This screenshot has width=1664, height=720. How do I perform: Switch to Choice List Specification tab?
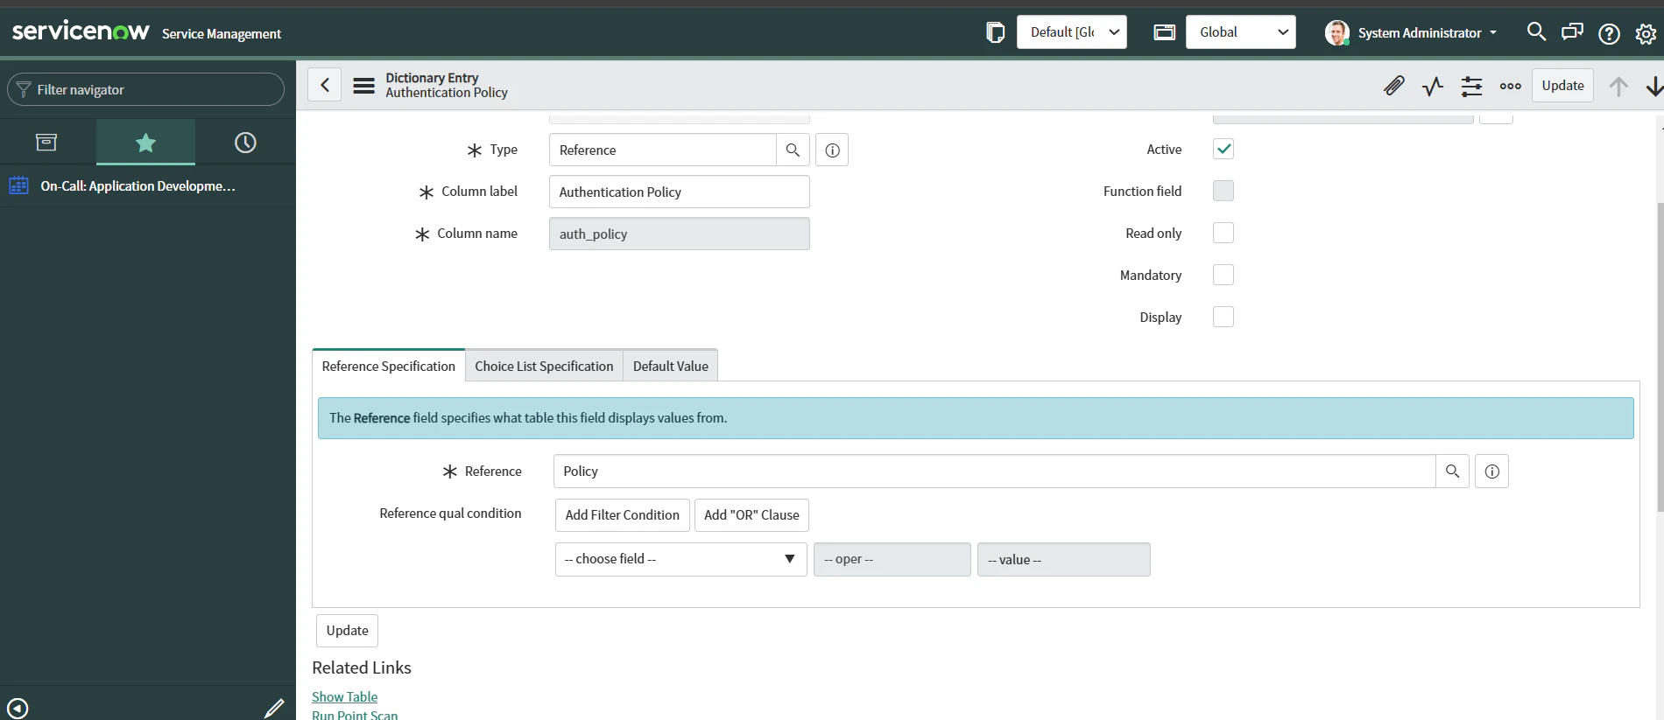pyautogui.click(x=544, y=366)
